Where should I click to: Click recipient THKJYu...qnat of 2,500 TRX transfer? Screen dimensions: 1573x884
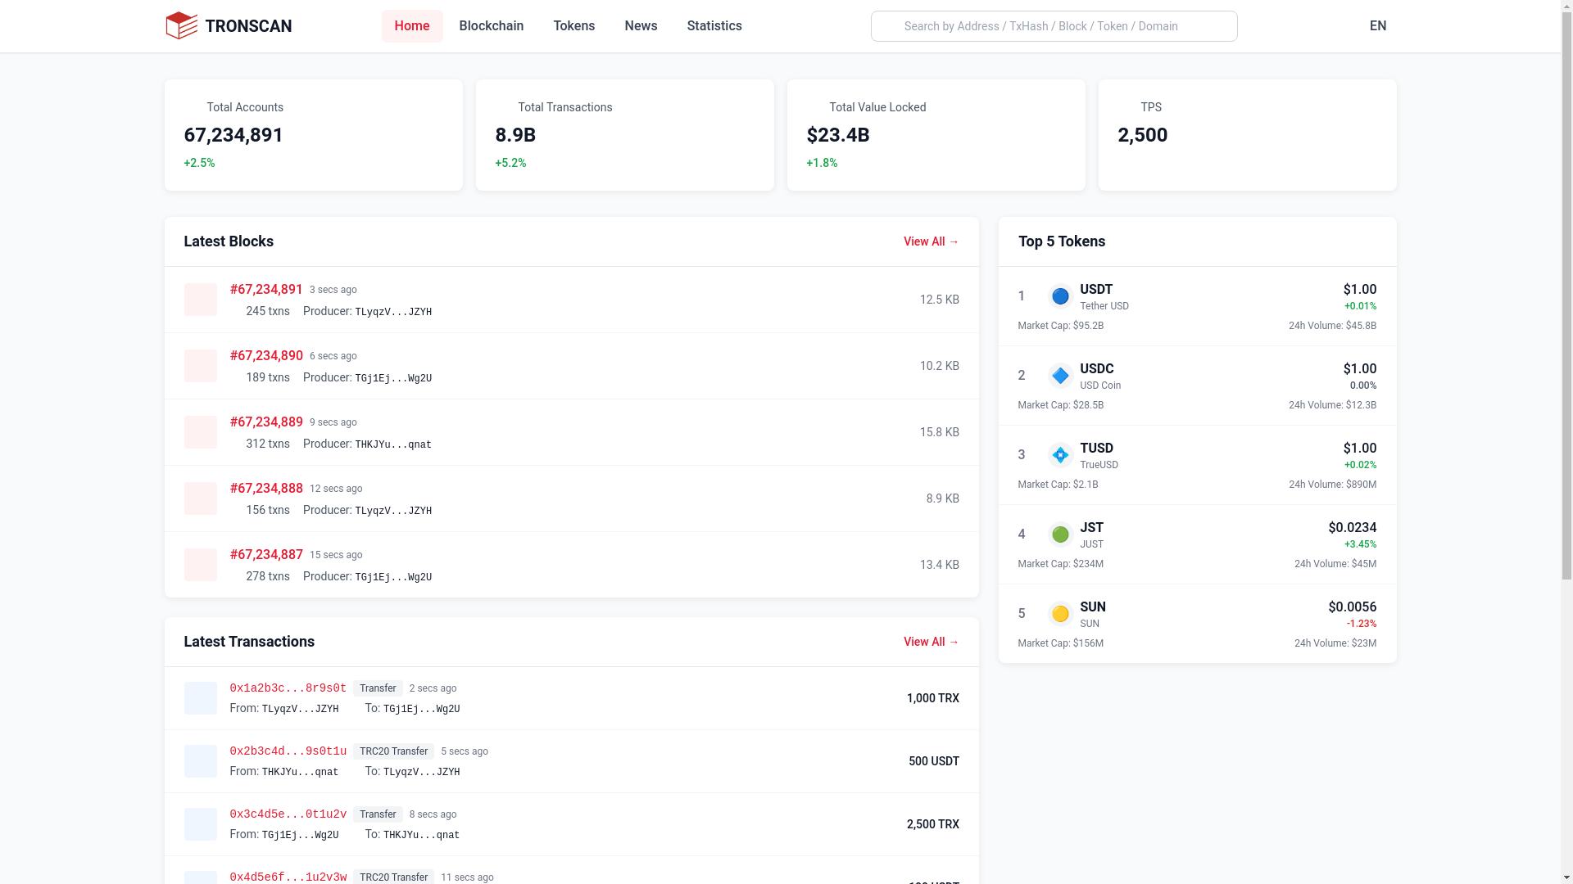coord(421,835)
